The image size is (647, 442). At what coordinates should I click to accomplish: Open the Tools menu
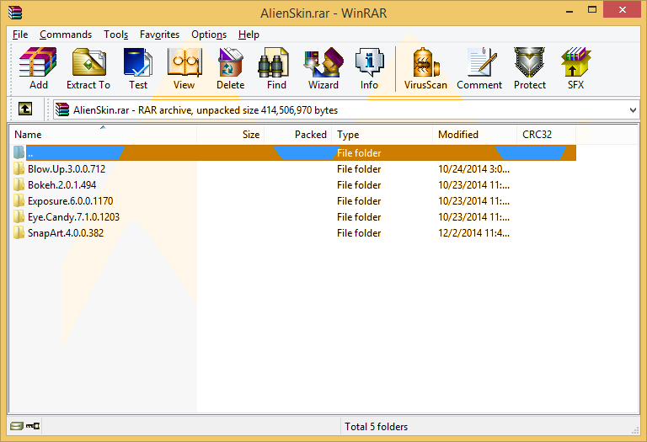click(x=116, y=35)
